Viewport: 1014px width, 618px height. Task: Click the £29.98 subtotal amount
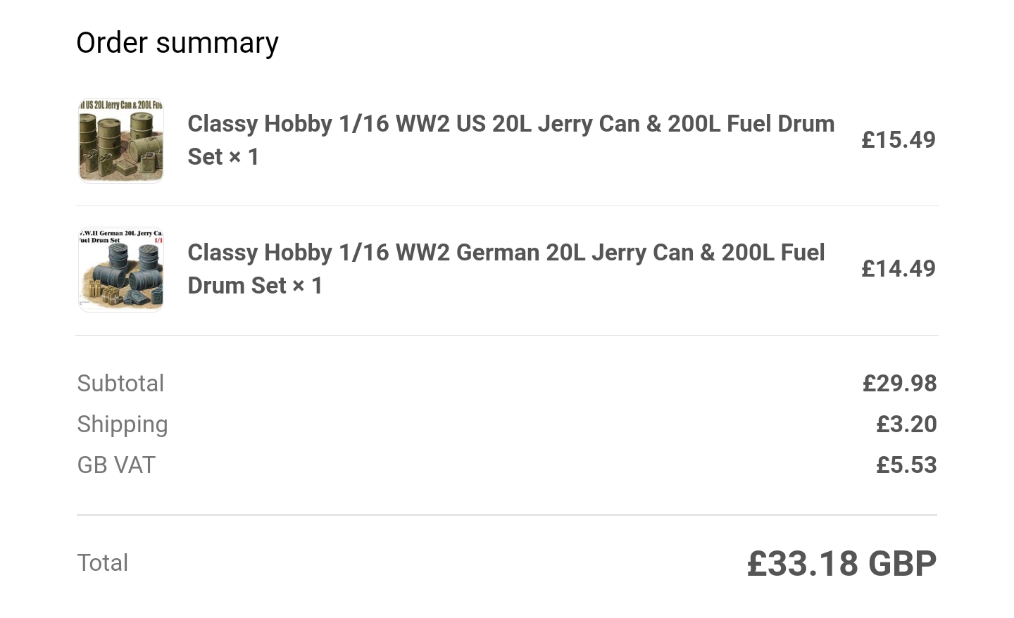[x=899, y=384]
